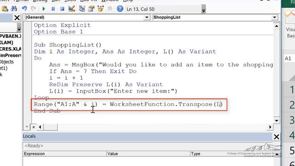Switch to Full Module View button
The width and height of the screenshot is (295, 166).
(x=34, y=127)
